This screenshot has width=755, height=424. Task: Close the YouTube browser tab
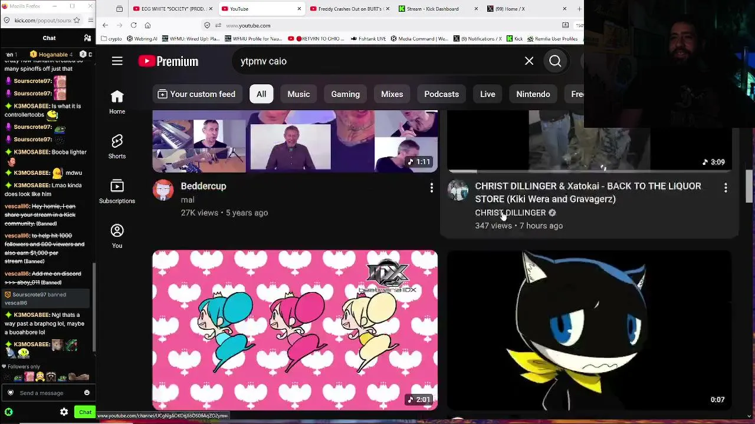coord(299,9)
